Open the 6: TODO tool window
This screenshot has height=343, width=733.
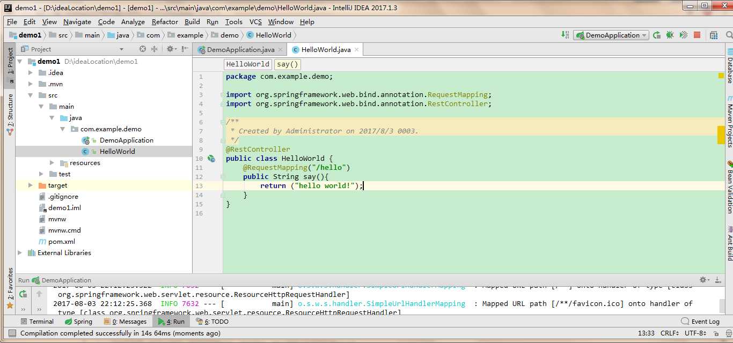(212, 322)
